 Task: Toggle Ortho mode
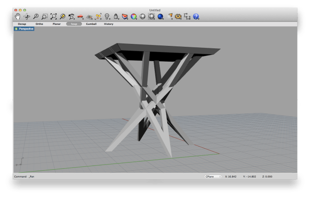[39, 24]
